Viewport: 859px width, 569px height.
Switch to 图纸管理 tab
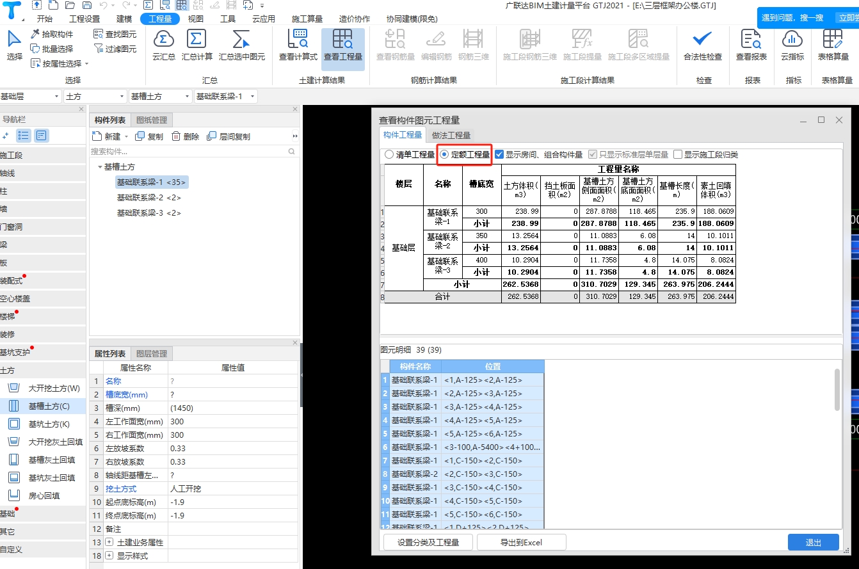[x=152, y=120]
